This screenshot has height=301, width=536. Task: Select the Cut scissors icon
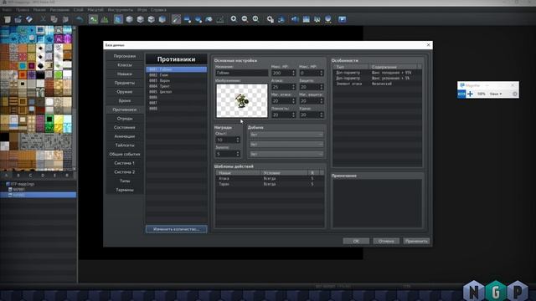point(43,19)
